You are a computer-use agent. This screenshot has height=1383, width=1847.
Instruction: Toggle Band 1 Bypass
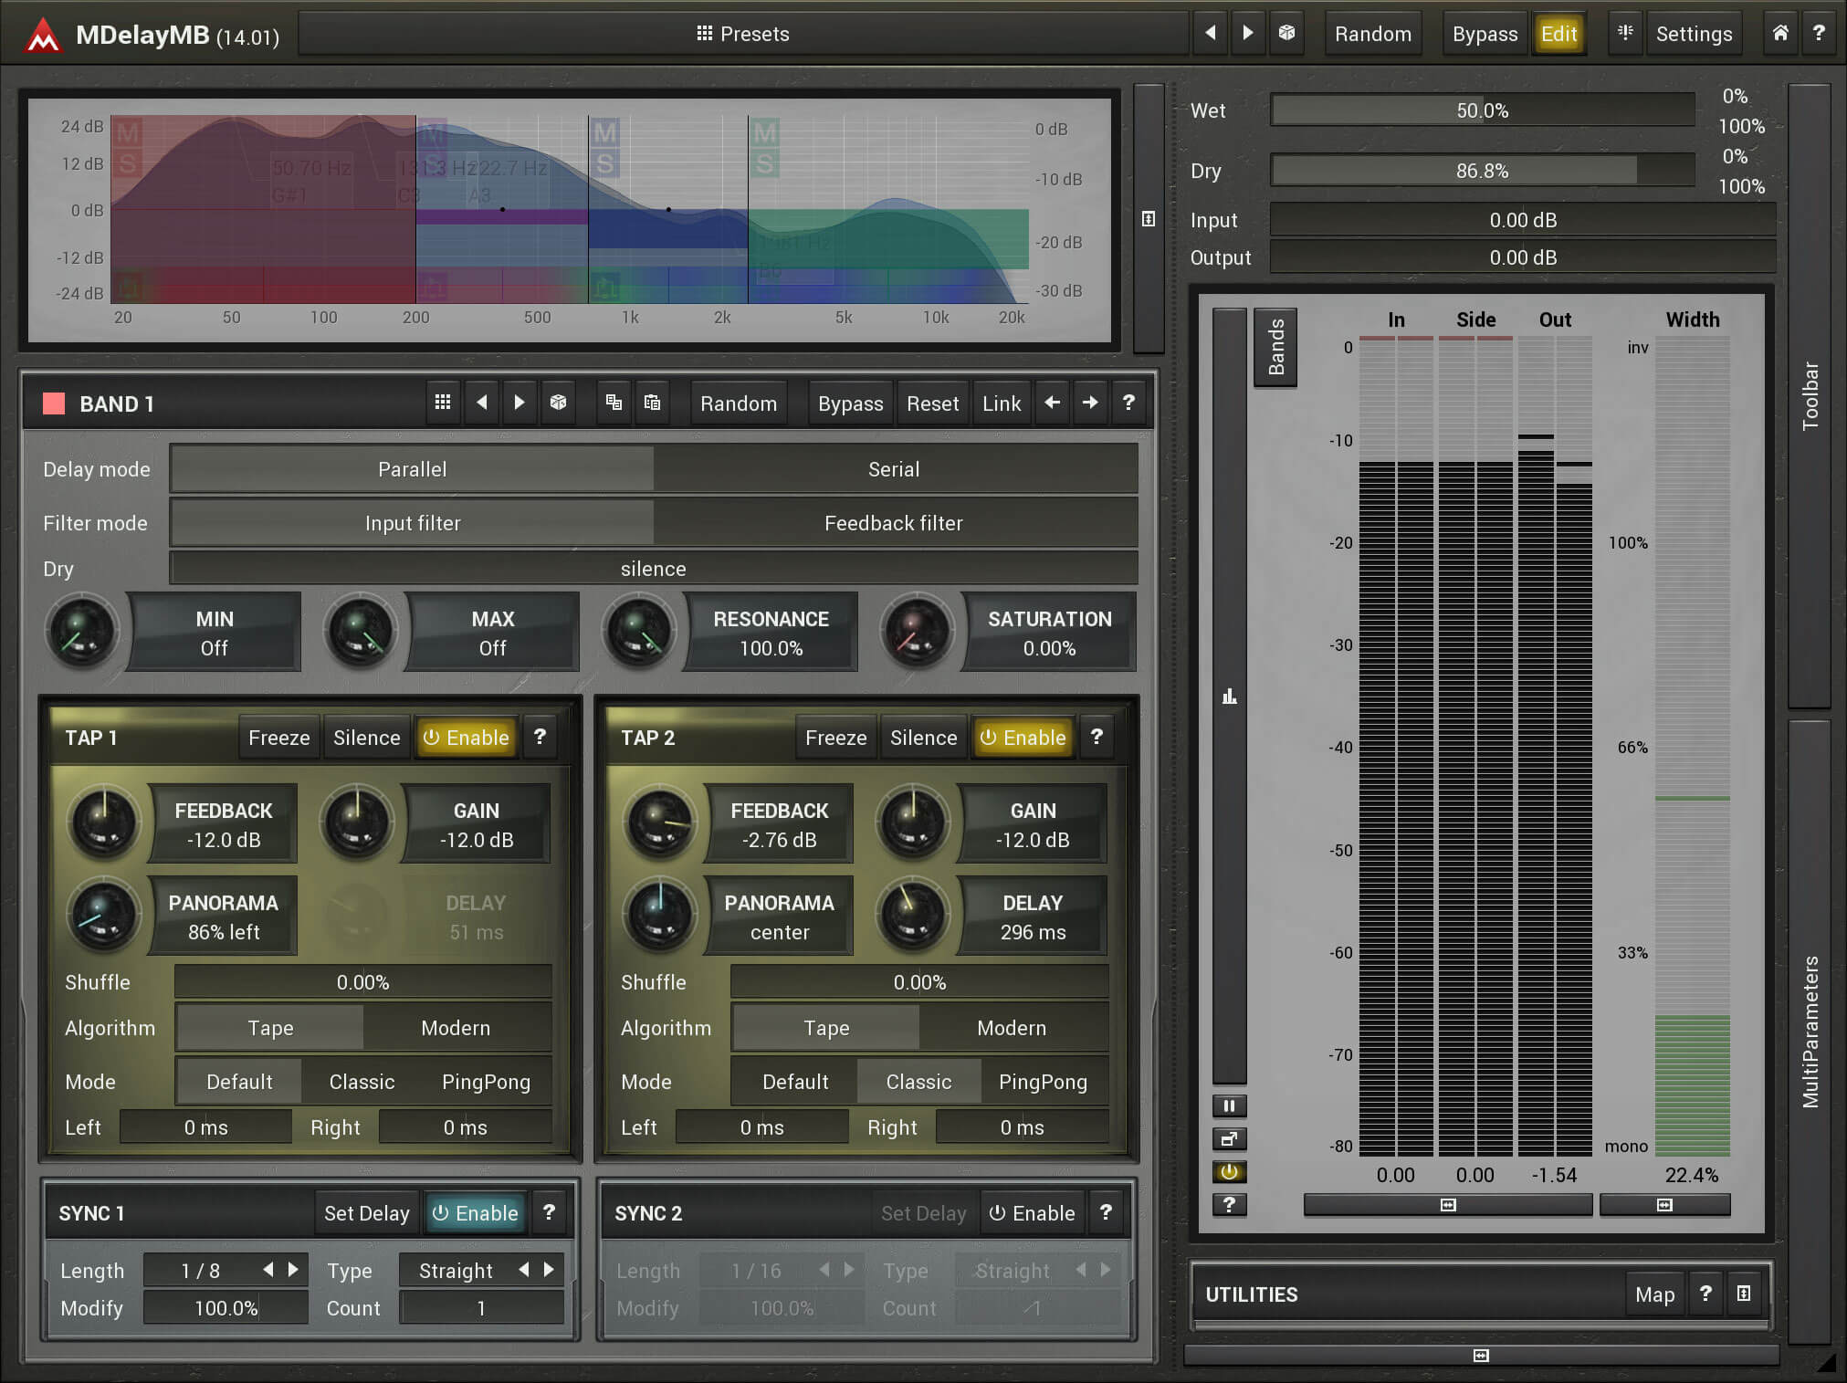pos(850,403)
